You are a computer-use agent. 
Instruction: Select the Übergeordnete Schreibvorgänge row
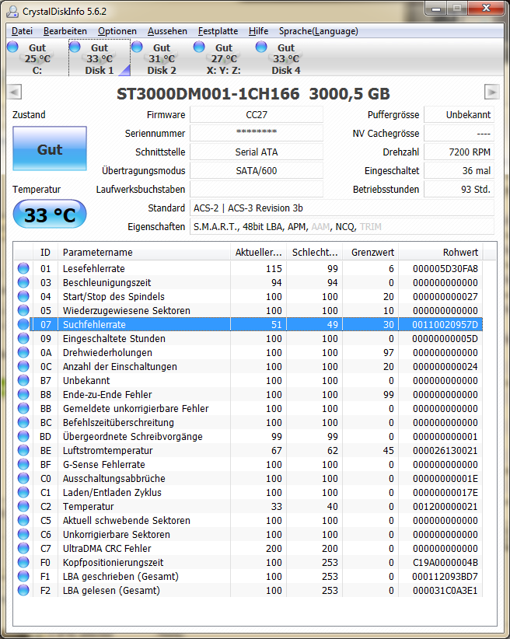248,436
